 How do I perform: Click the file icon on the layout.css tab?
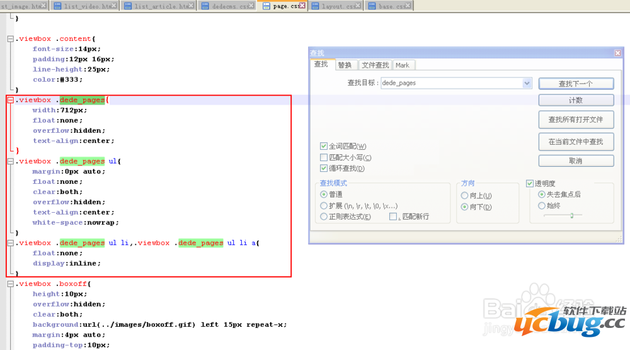316,6
